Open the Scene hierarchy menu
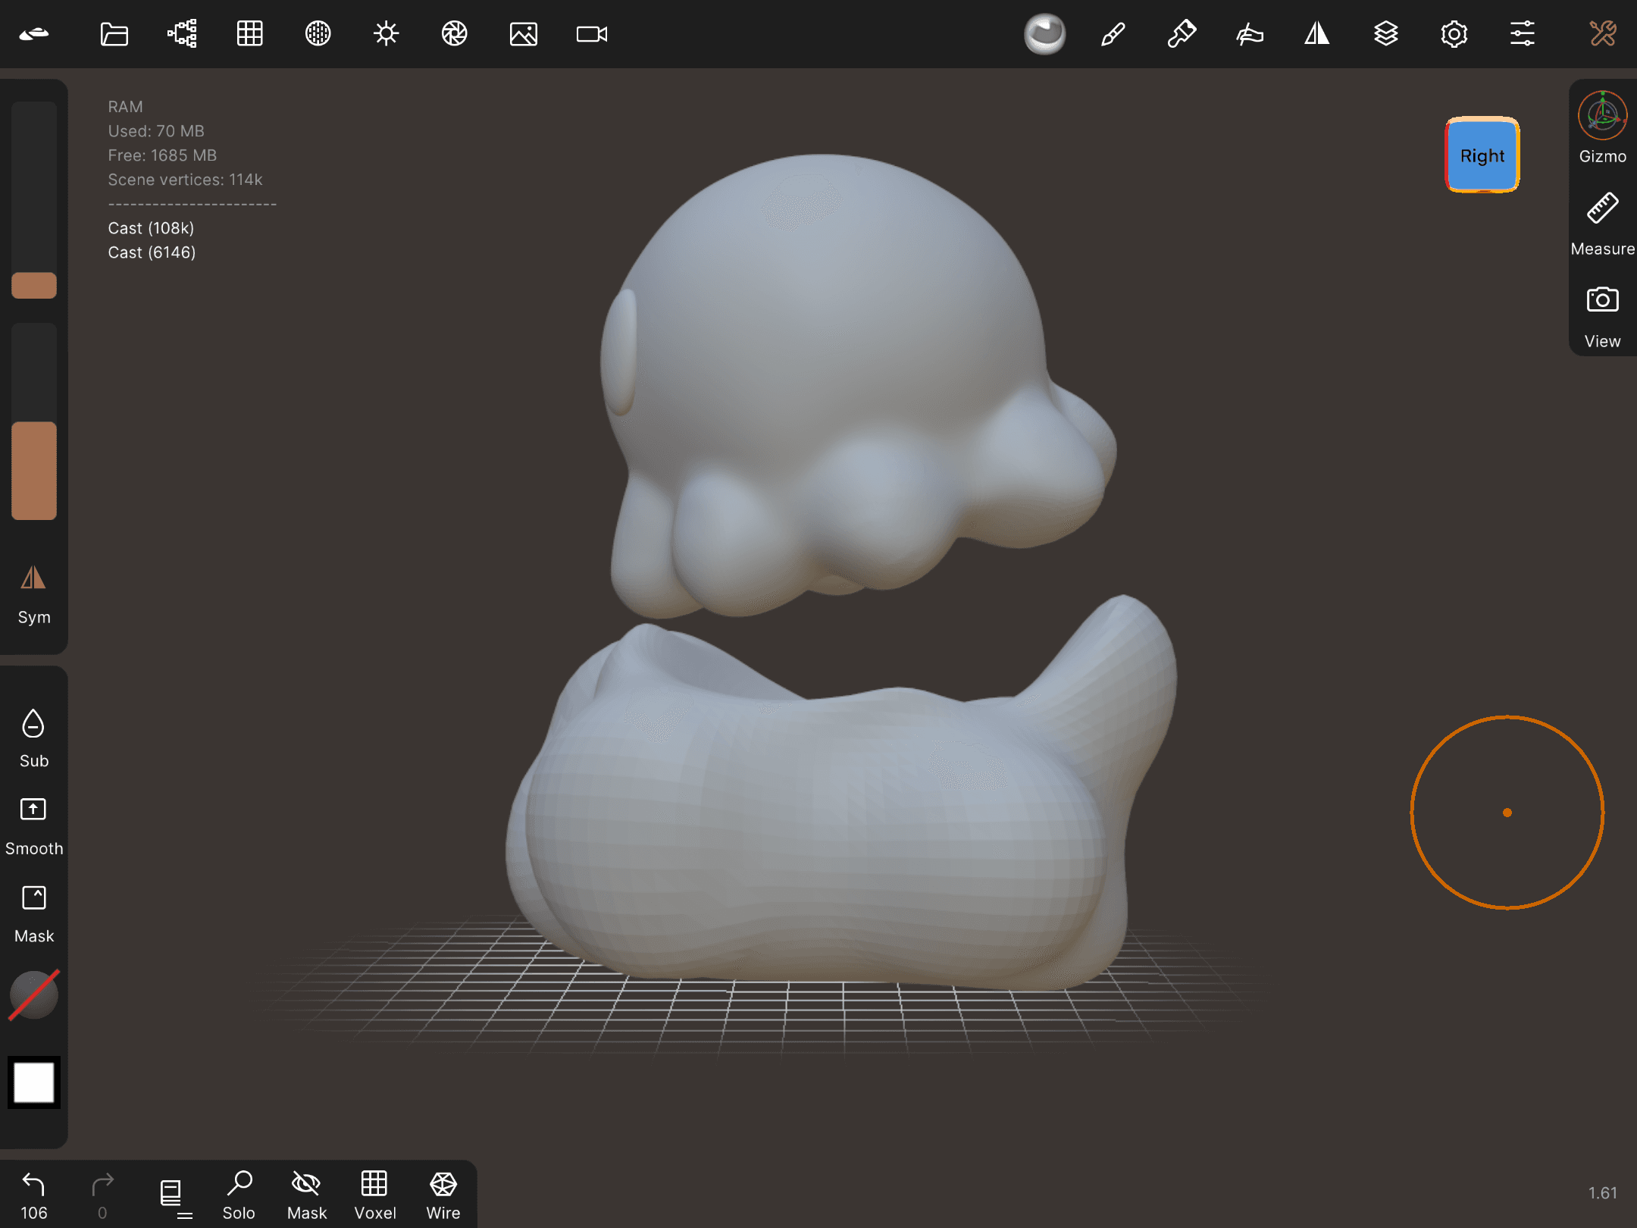Screen dimensions: 1637x1228 [x=182, y=34]
